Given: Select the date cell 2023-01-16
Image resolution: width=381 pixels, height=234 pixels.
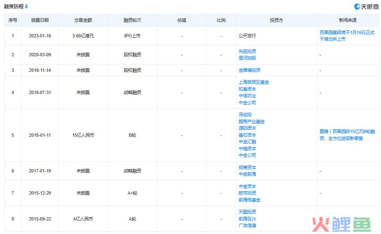Looking at the screenshot, I should (x=40, y=36).
